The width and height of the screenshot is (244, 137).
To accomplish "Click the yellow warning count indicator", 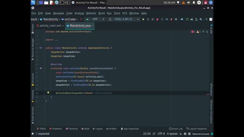I will [198, 32].
